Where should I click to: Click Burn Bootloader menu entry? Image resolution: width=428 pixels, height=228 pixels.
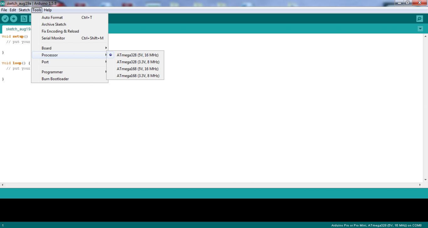(x=55, y=79)
